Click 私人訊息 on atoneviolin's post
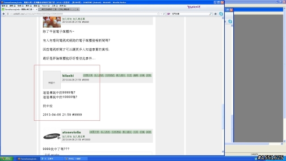 105,132
